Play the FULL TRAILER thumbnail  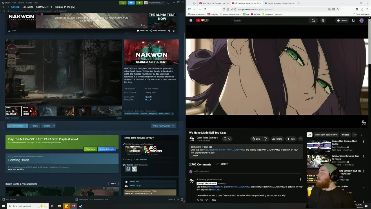click(x=13, y=111)
